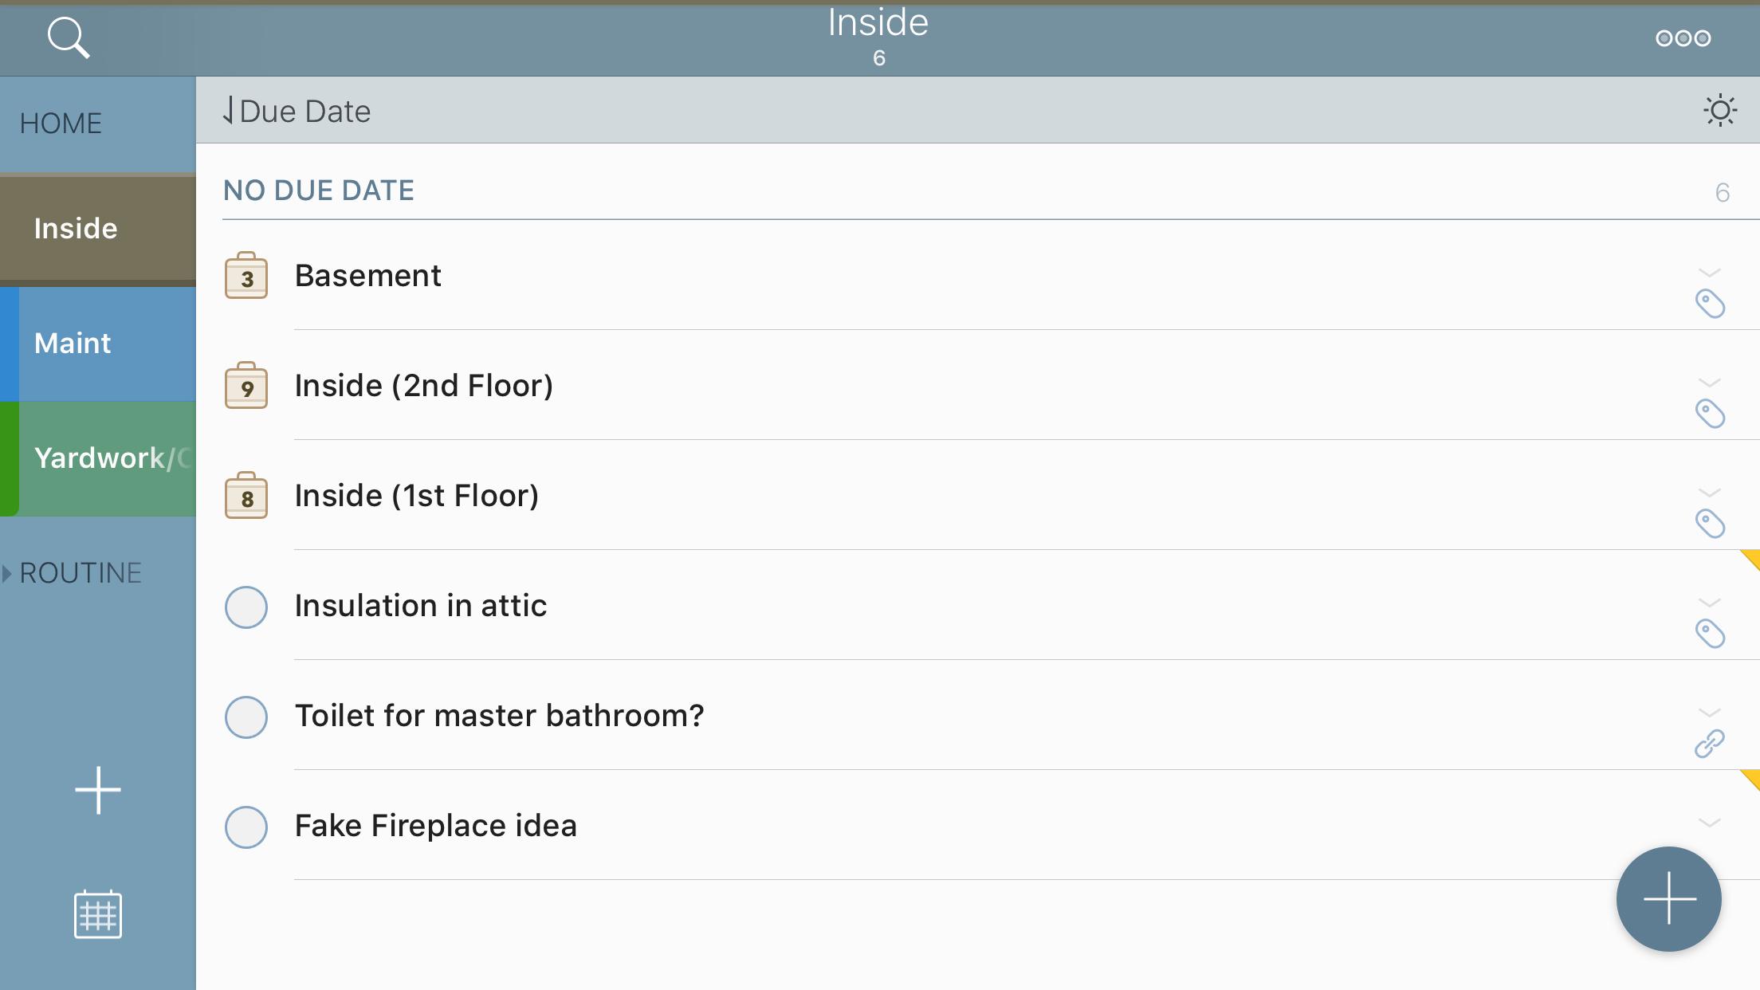Open the search magnifier icon

click(x=69, y=37)
